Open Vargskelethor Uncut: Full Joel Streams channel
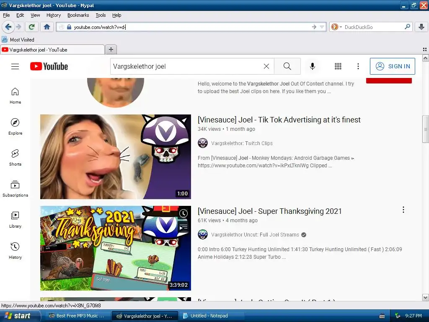Image resolution: width=429 pixels, height=322 pixels. coord(255,235)
